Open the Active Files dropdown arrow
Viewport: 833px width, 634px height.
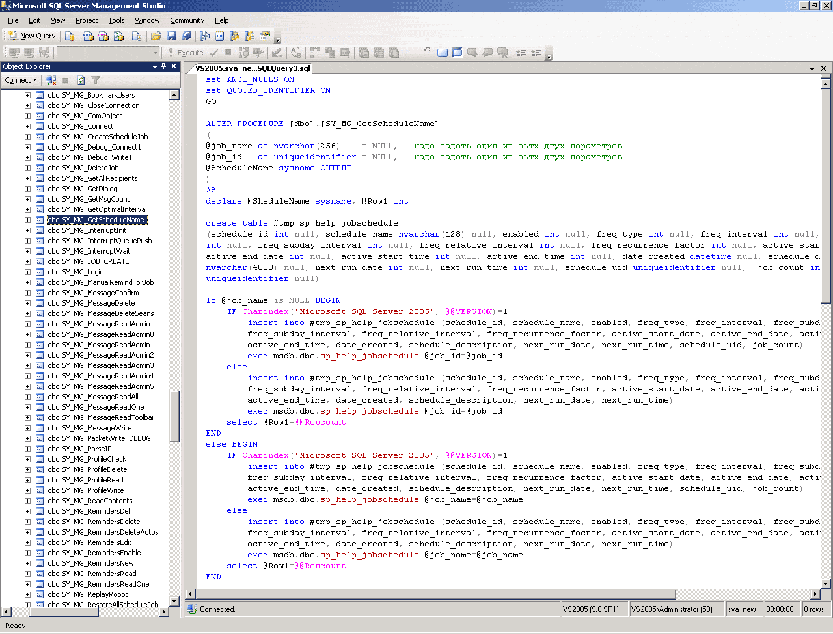(812, 68)
